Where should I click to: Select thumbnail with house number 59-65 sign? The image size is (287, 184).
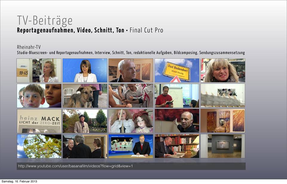point(39,70)
